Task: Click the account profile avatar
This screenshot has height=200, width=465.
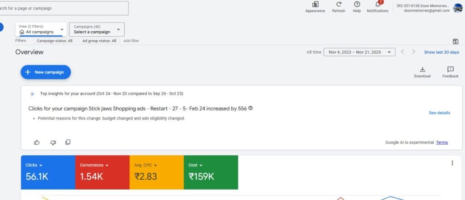Action: pos(458,8)
